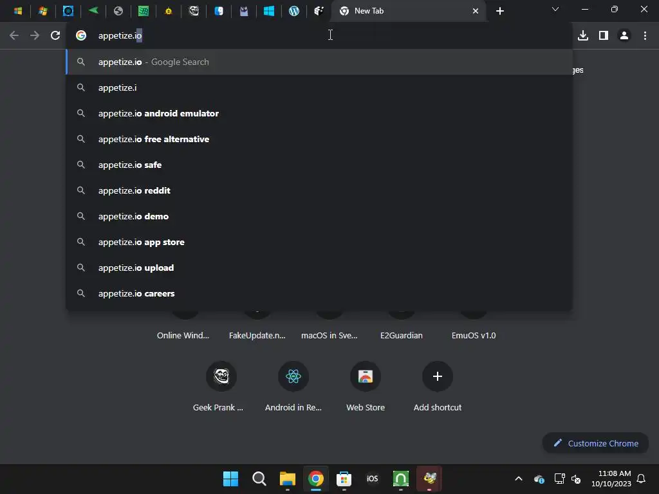Screen dimensions: 659x494
Task: Open the WordPress logo pinned tab
Action: pyautogui.click(x=293, y=11)
